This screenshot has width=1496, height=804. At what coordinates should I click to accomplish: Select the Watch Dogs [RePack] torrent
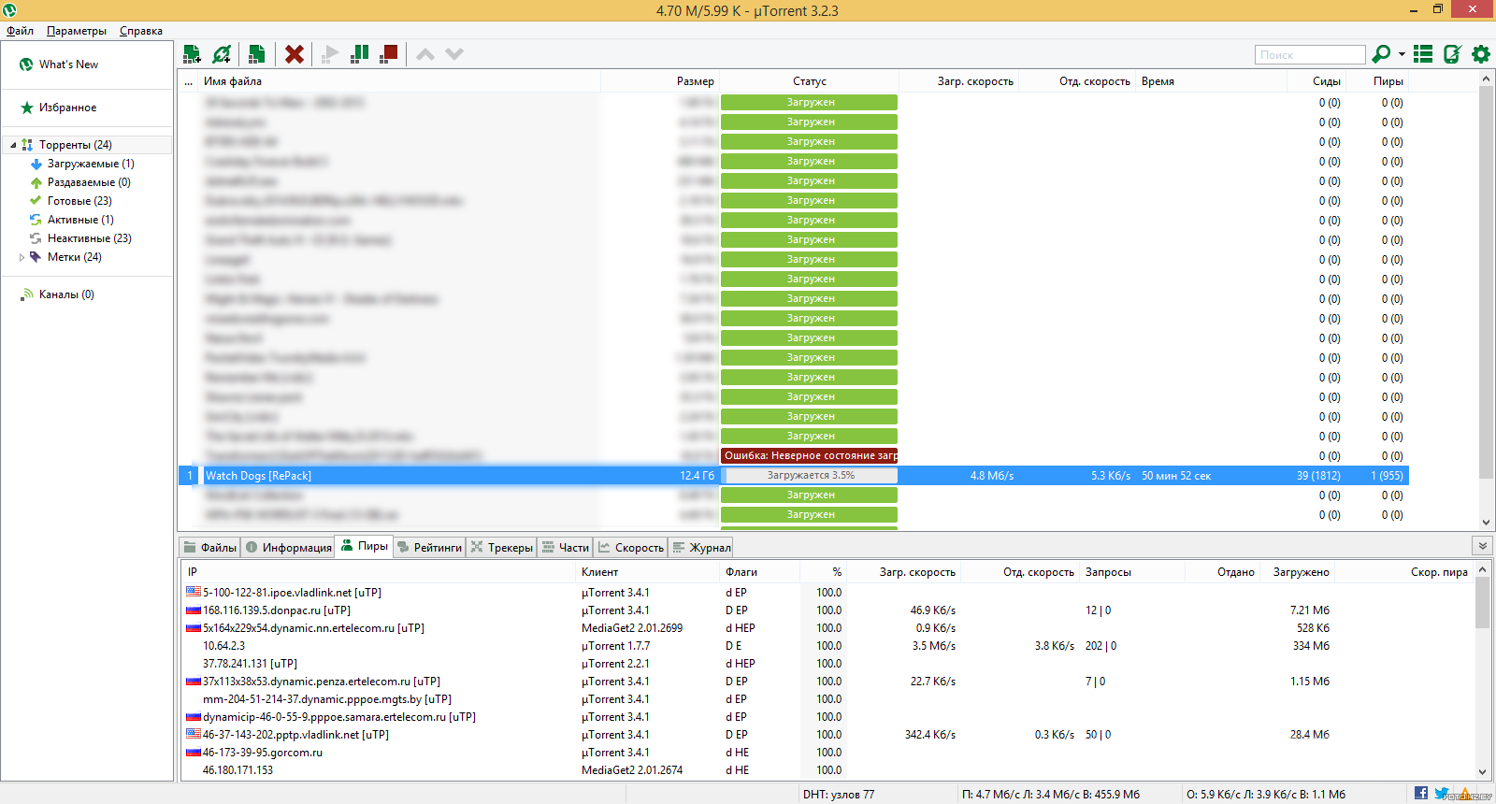793,476
